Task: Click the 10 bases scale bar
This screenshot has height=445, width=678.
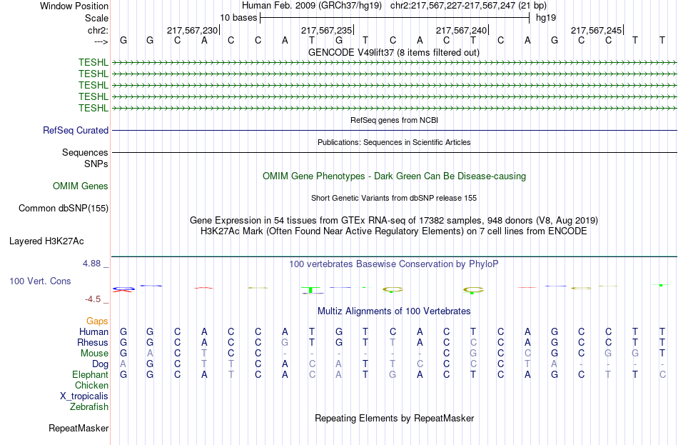Action: coord(395,18)
